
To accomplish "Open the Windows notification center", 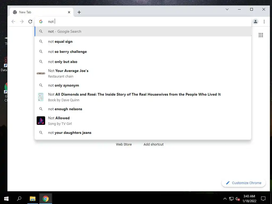I will [263, 199].
